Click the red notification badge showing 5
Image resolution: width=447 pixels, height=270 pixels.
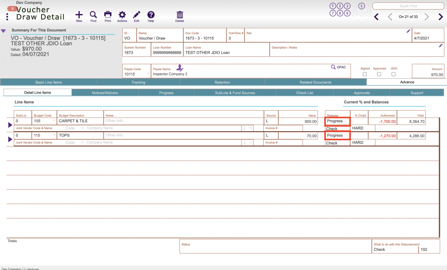coord(12,9)
